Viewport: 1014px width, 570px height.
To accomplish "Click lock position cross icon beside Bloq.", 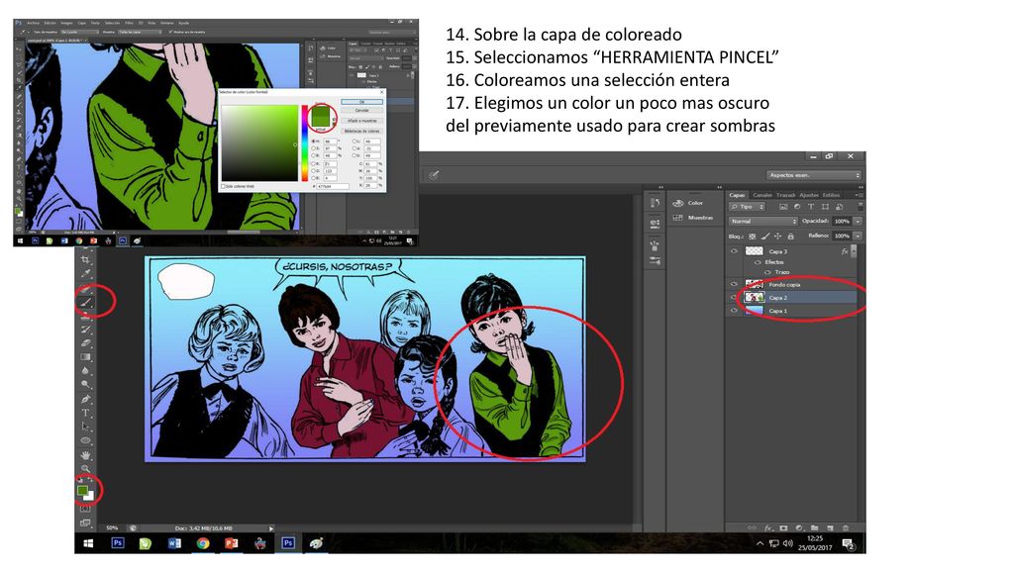I will click(x=778, y=236).
